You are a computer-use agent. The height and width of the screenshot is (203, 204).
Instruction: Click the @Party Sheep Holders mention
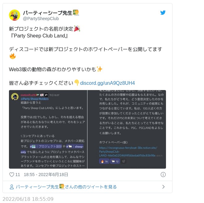(35, 99)
